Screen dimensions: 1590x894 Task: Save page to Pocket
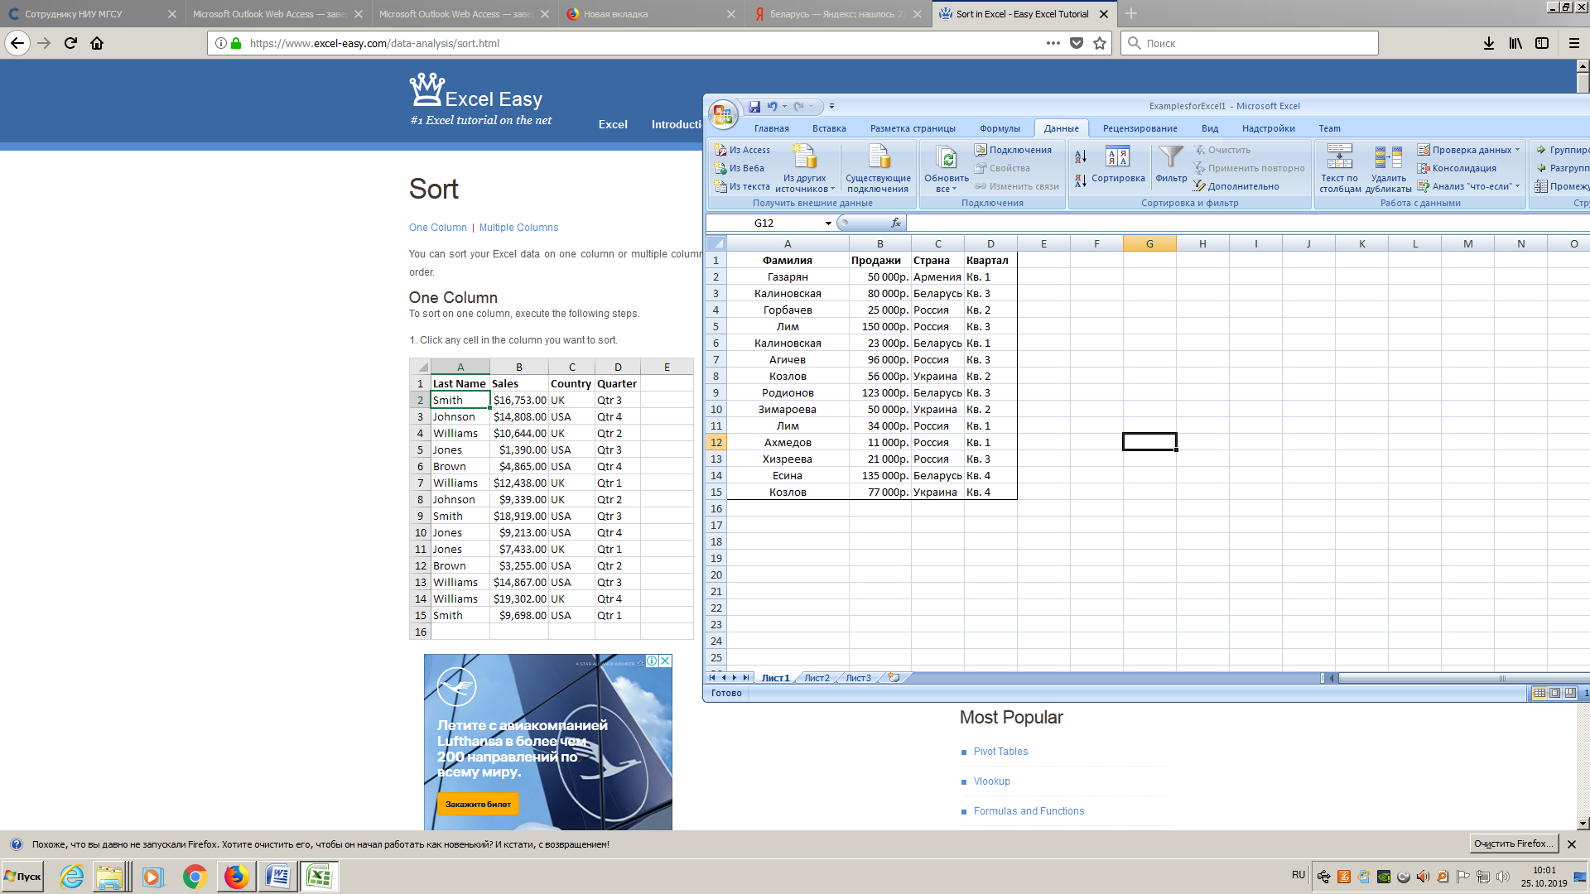point(1077,43)
